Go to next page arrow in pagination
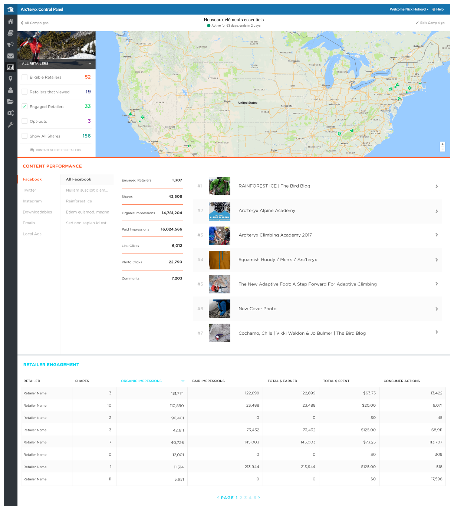Viewport: 454px width, 506px height. click(x=259, y=497)
